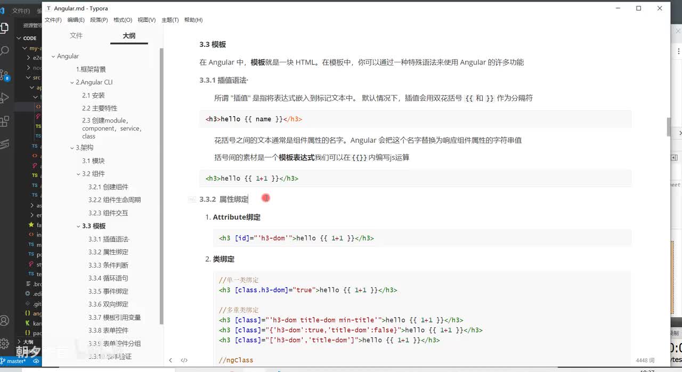682x372 pixels.
Task: Open 帮助(H) menu in Typora
Action: [193, 20]
